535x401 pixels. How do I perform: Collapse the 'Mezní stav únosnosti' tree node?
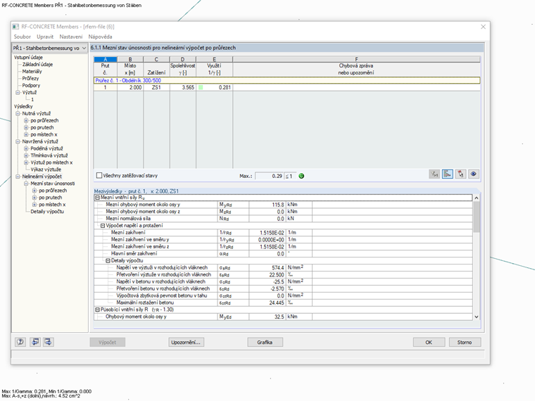26,184
